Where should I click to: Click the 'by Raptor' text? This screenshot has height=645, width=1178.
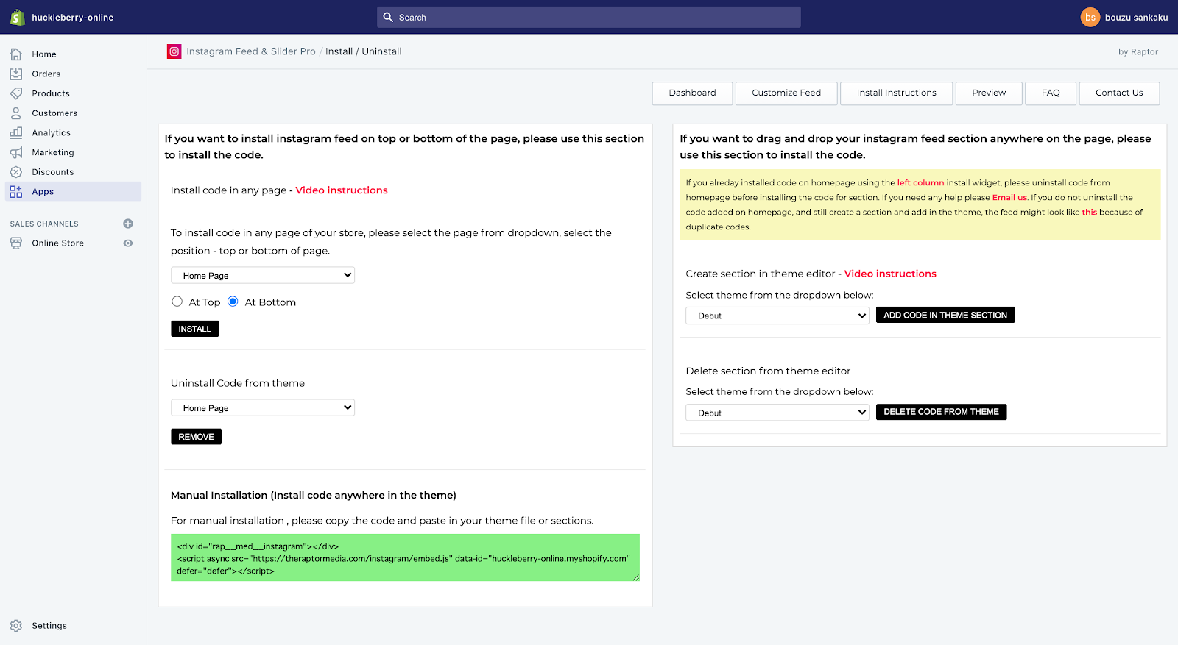pyautogui.click(x=1138, y=51)
